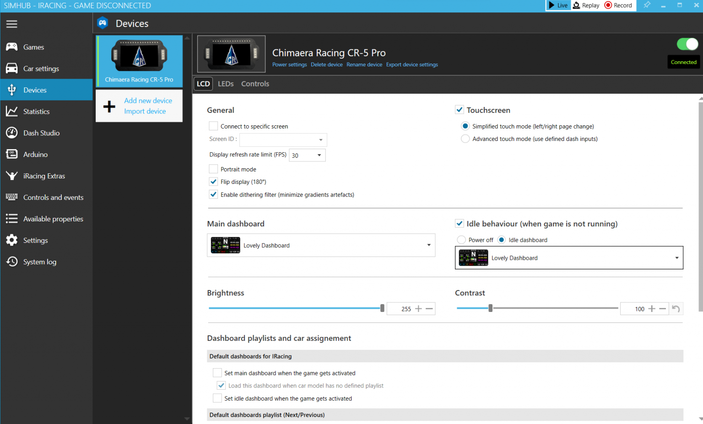
Task: Open the System log
Action: tap(39, 262)
